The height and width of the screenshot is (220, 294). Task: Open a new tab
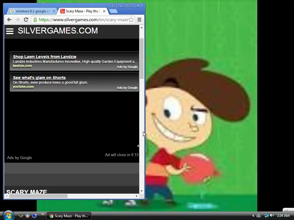point(113,11)
